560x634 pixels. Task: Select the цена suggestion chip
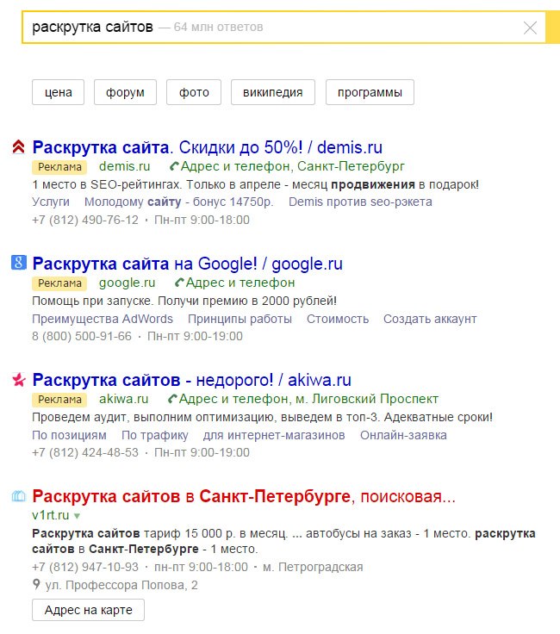[59, 92]
